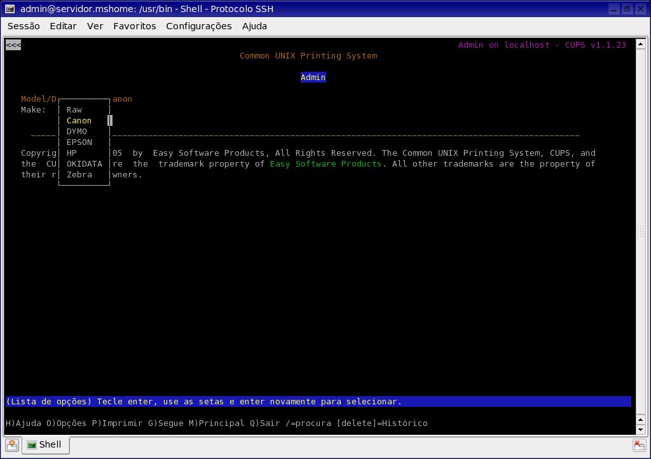The image size is (651, 459).
Task: Click the 'M)Principal' command text
Action: click(x=216, y=423)
